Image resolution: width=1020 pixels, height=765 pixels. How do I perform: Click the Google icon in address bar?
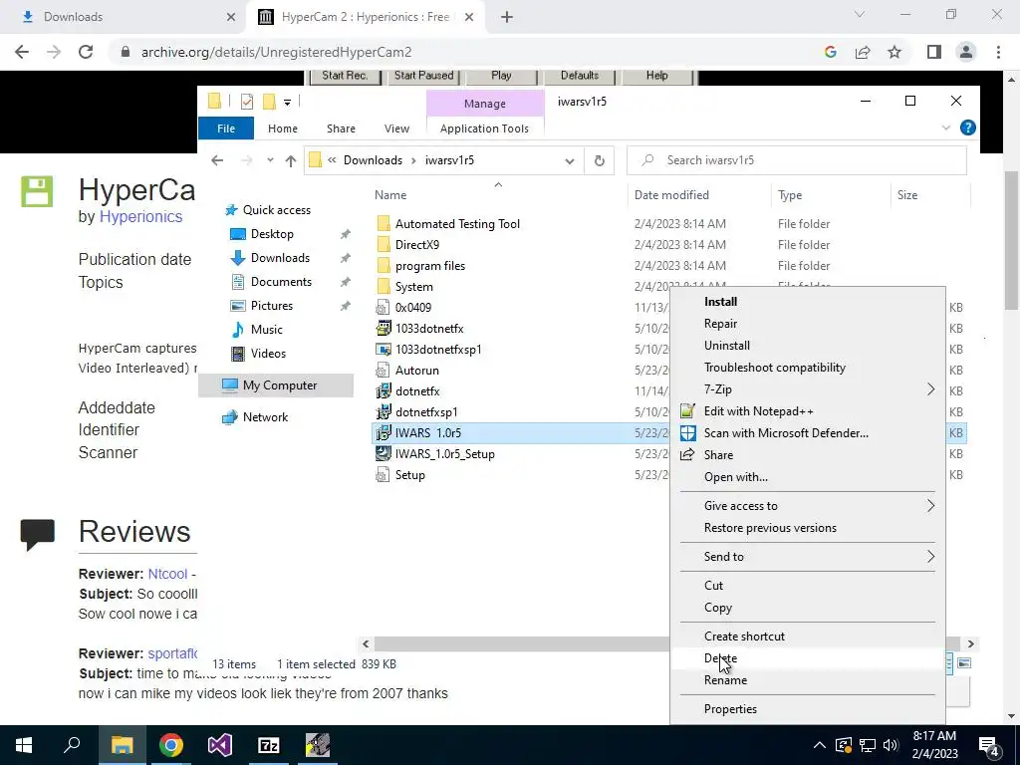[830, 52]
